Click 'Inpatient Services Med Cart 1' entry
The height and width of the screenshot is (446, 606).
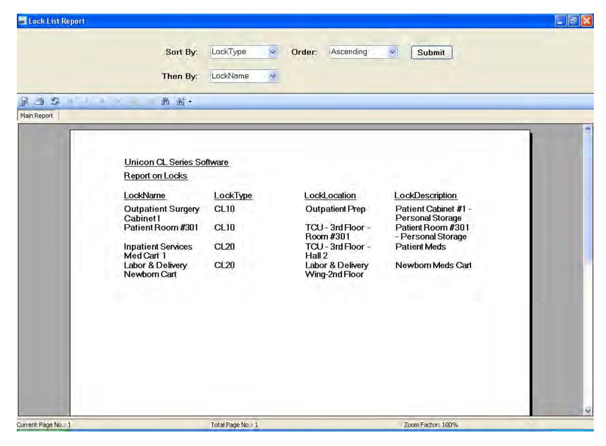click(x=158, y=251)
